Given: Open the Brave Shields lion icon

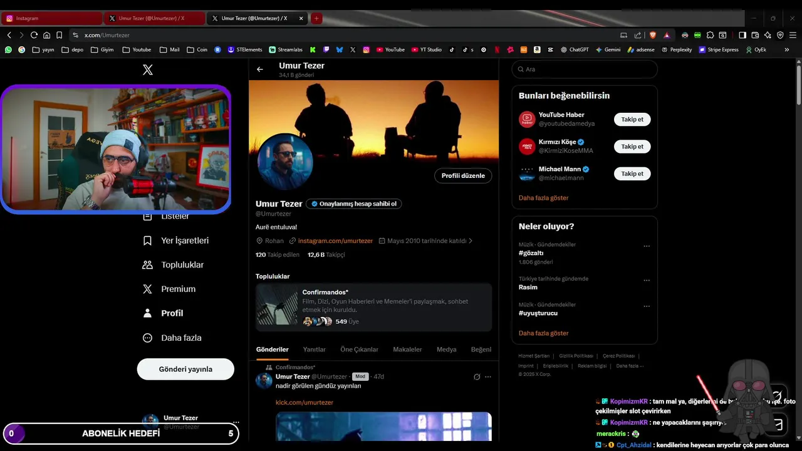Looking at the screenshot, I should [652, 35].
